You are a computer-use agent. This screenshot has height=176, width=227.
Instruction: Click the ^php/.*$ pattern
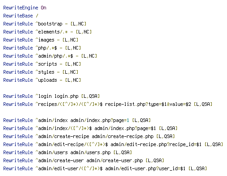pos(46,48)
